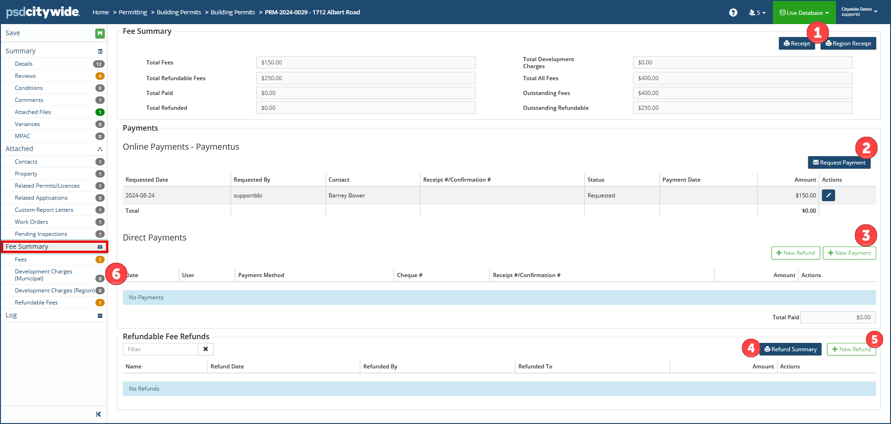The image size is (891, 424).
Task: Click the green Save disk icon
Action: pyautogui.click(x=100, y=33)
